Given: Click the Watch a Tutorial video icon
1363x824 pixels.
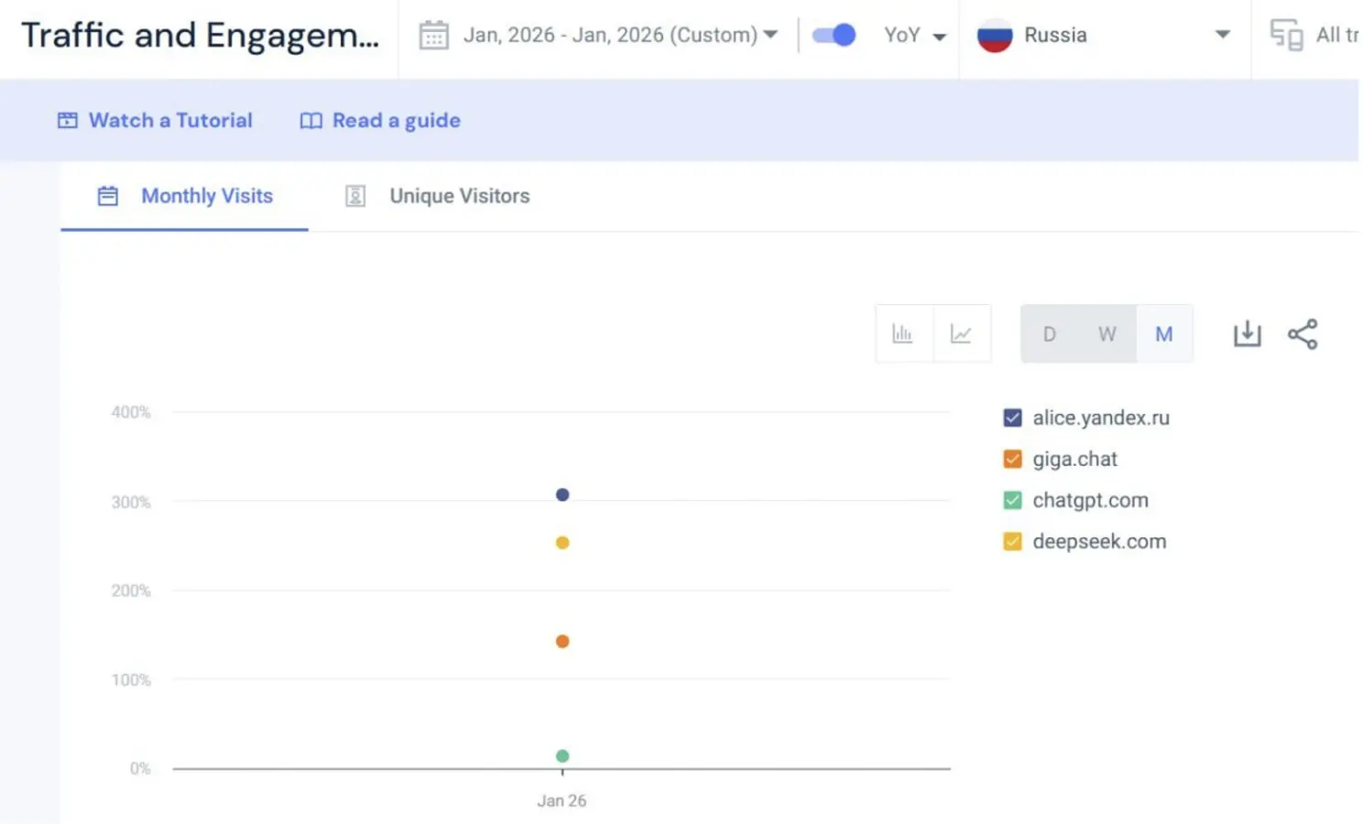Looking at the screenshot, I should coord(67,120).
